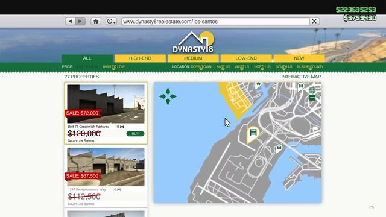Click the 10-car capacity icon for Unit 76
The image size is (386, 217).
[x=122, y=127]
